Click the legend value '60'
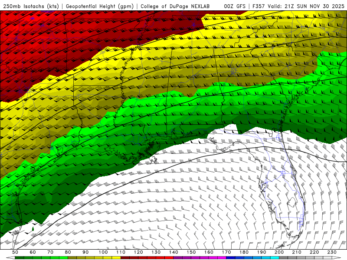The height and width of the screenshot is (260, 347). tap(33, 252)
